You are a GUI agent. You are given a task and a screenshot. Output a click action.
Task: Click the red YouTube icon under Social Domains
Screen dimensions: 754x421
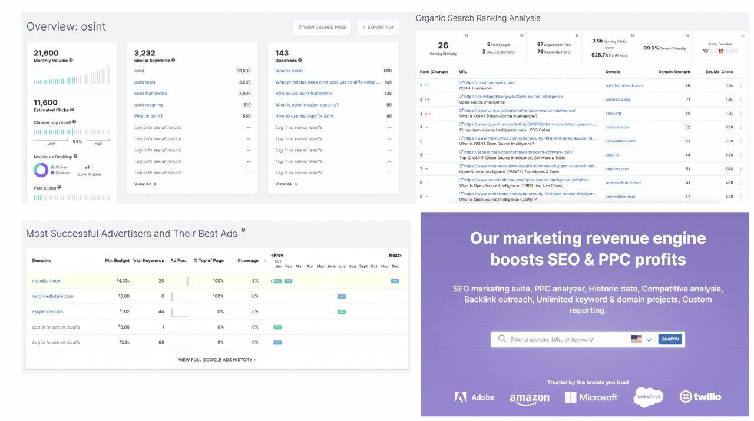point(721,51)
